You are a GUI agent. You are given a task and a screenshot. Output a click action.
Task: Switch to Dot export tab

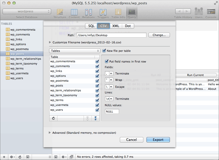(x=128, y=26)
